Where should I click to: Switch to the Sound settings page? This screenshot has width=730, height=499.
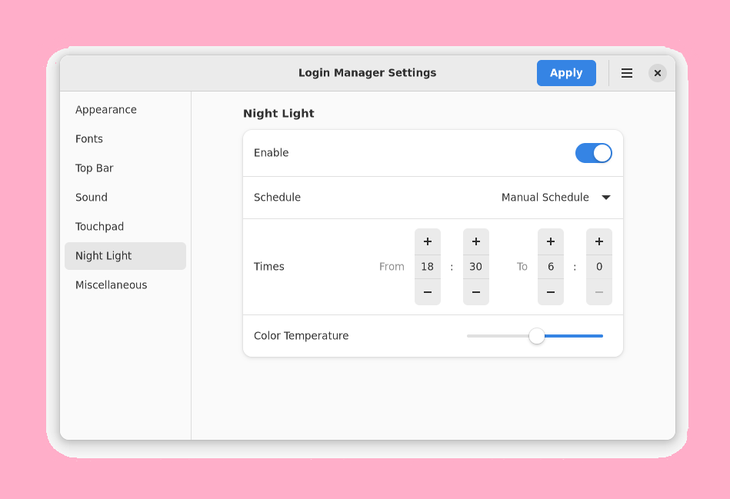coord(91,198)
